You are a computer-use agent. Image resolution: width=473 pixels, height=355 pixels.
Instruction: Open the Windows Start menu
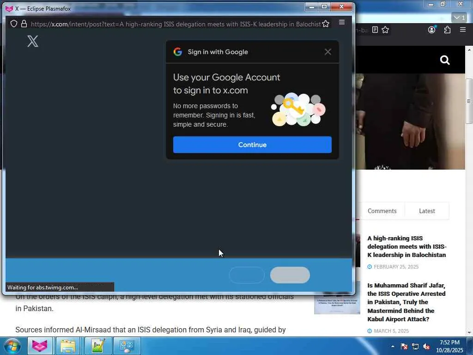click(12, 346)
